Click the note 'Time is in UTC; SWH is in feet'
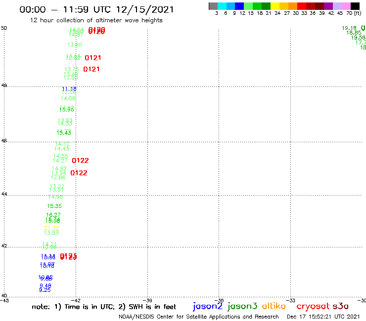This screenshot has width=366, height=321. tap(104, 307)
